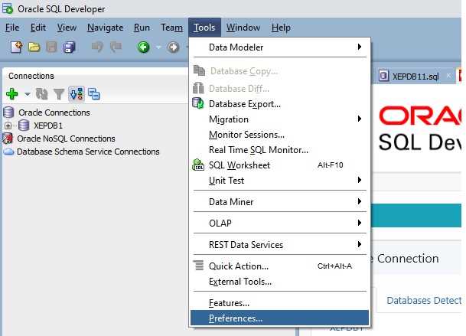The width and height of the screenshot is (466, 336).
Task: Open the Navigate menu
Action: [x=105, y=28]
